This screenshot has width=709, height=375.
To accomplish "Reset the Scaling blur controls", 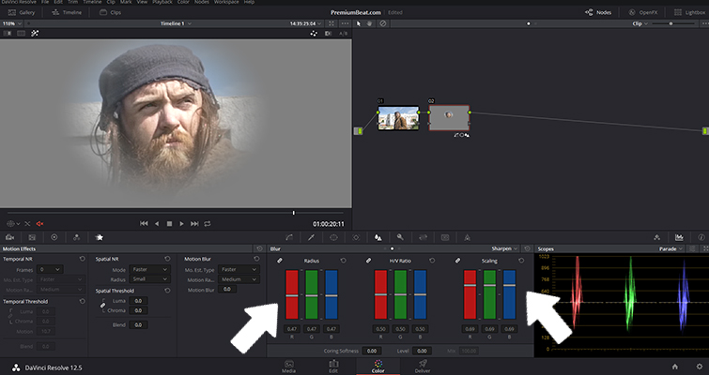I will tap(522, 260).
